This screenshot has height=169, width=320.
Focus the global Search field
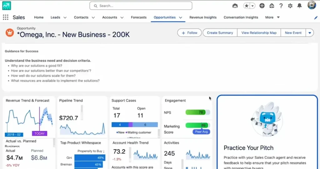coord(141,6)
